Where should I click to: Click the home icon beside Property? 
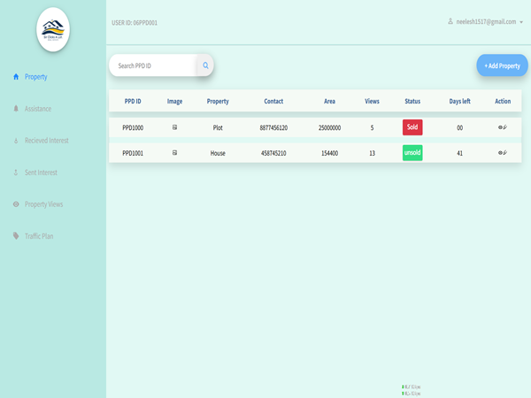(x=16, y=77)
